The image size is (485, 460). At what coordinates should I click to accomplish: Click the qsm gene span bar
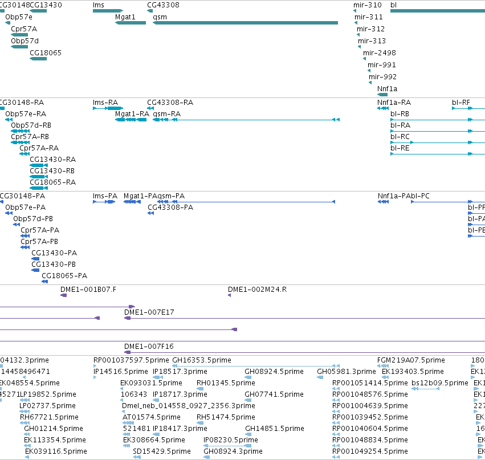[x=245, y=23]
